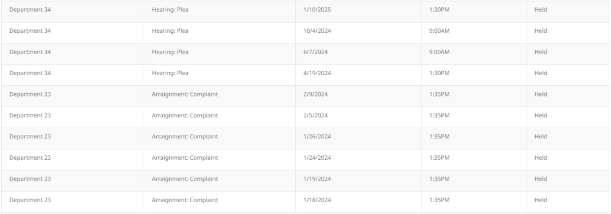The width and height of the screenshot is (611, 214).
Task: Click Arraignment: Complaint in 1/19/2024 row
Action: pyautogui.click(x=184, y=178)
